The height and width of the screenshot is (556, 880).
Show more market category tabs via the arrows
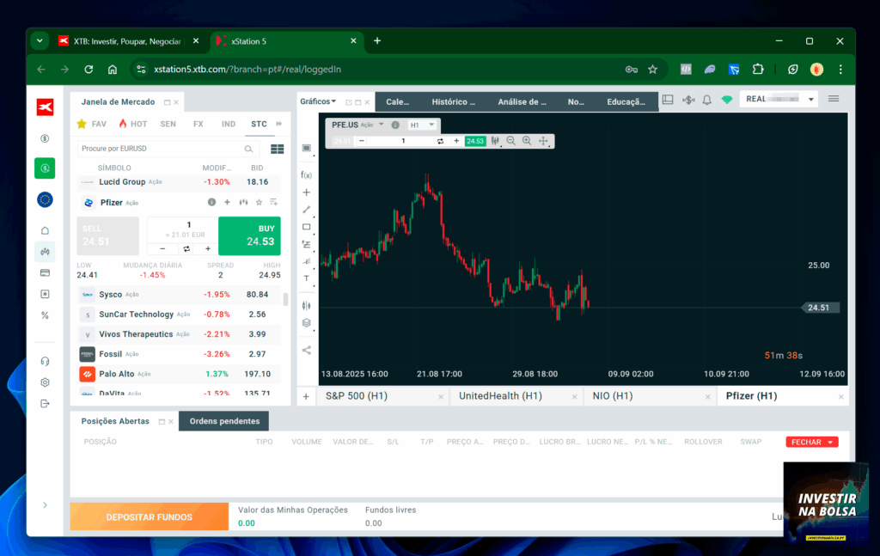click(279, 124)
